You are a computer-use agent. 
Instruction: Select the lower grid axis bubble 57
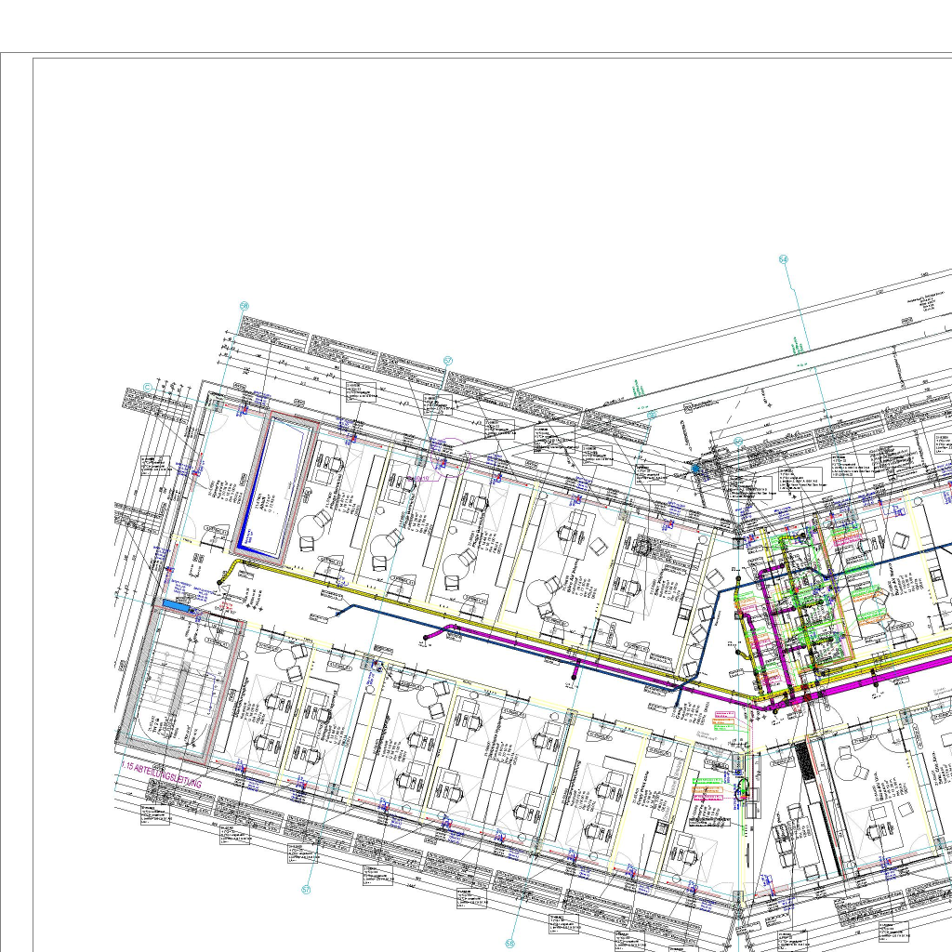coord(306,890)
